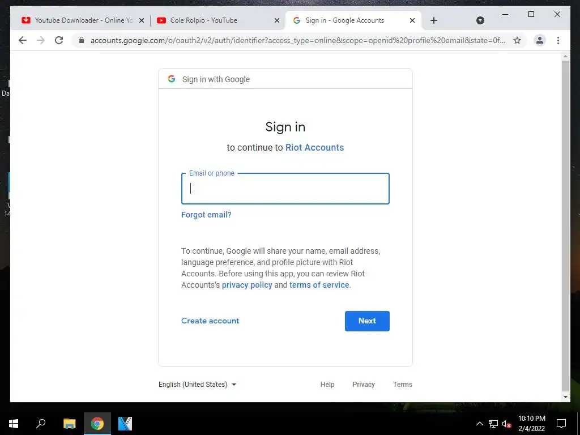580x435 pixels.
Task: Click the muted volume tray icon
Action: (506, 424)
